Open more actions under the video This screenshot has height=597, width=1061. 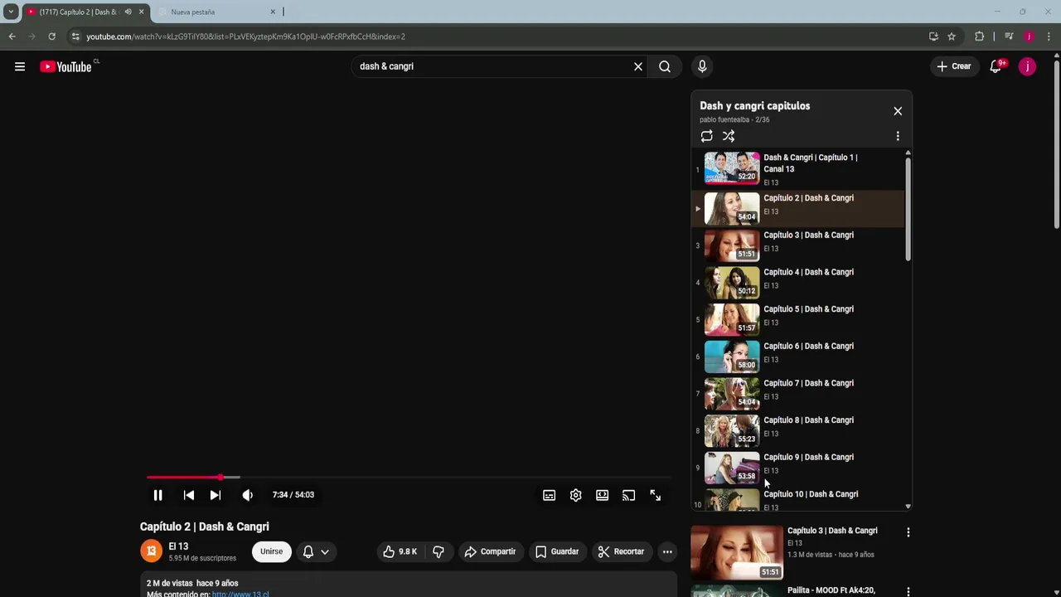point(667,551)
